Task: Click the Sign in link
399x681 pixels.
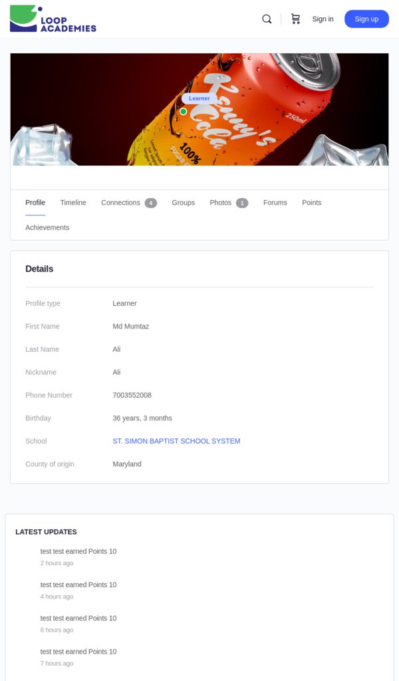Action: coord(323,19)
